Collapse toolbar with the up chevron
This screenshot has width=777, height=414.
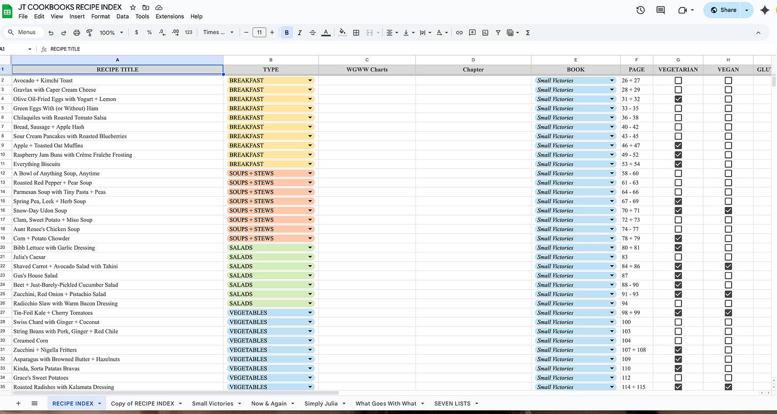tap(758, 33)
